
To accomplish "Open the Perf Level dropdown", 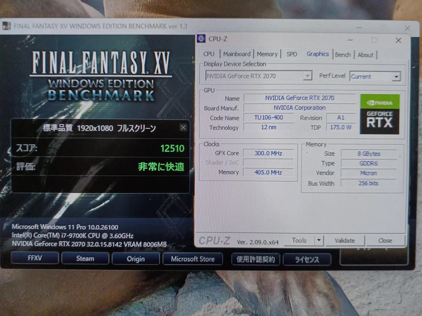I will 375,76.
